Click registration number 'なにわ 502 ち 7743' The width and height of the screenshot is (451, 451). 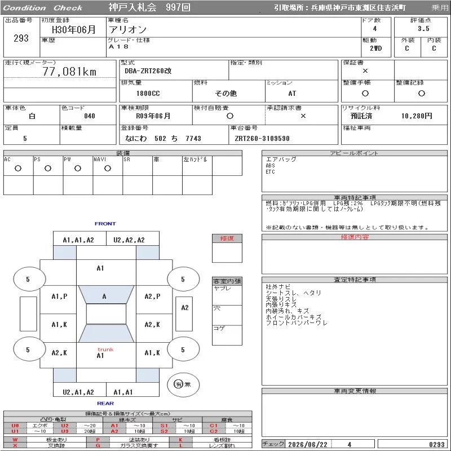[163, 138]
